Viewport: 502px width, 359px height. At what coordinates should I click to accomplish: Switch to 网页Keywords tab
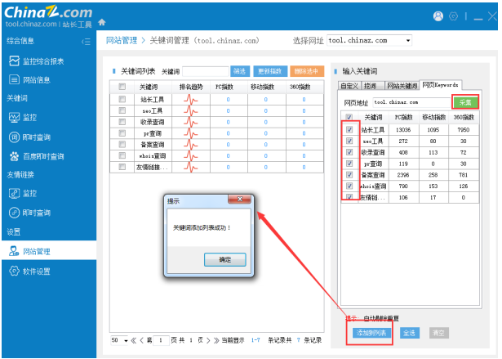[x=441, y=85]
